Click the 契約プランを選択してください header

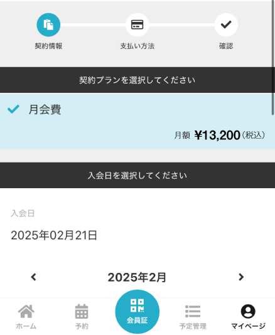pyautogui.click(x=137, y=80)
